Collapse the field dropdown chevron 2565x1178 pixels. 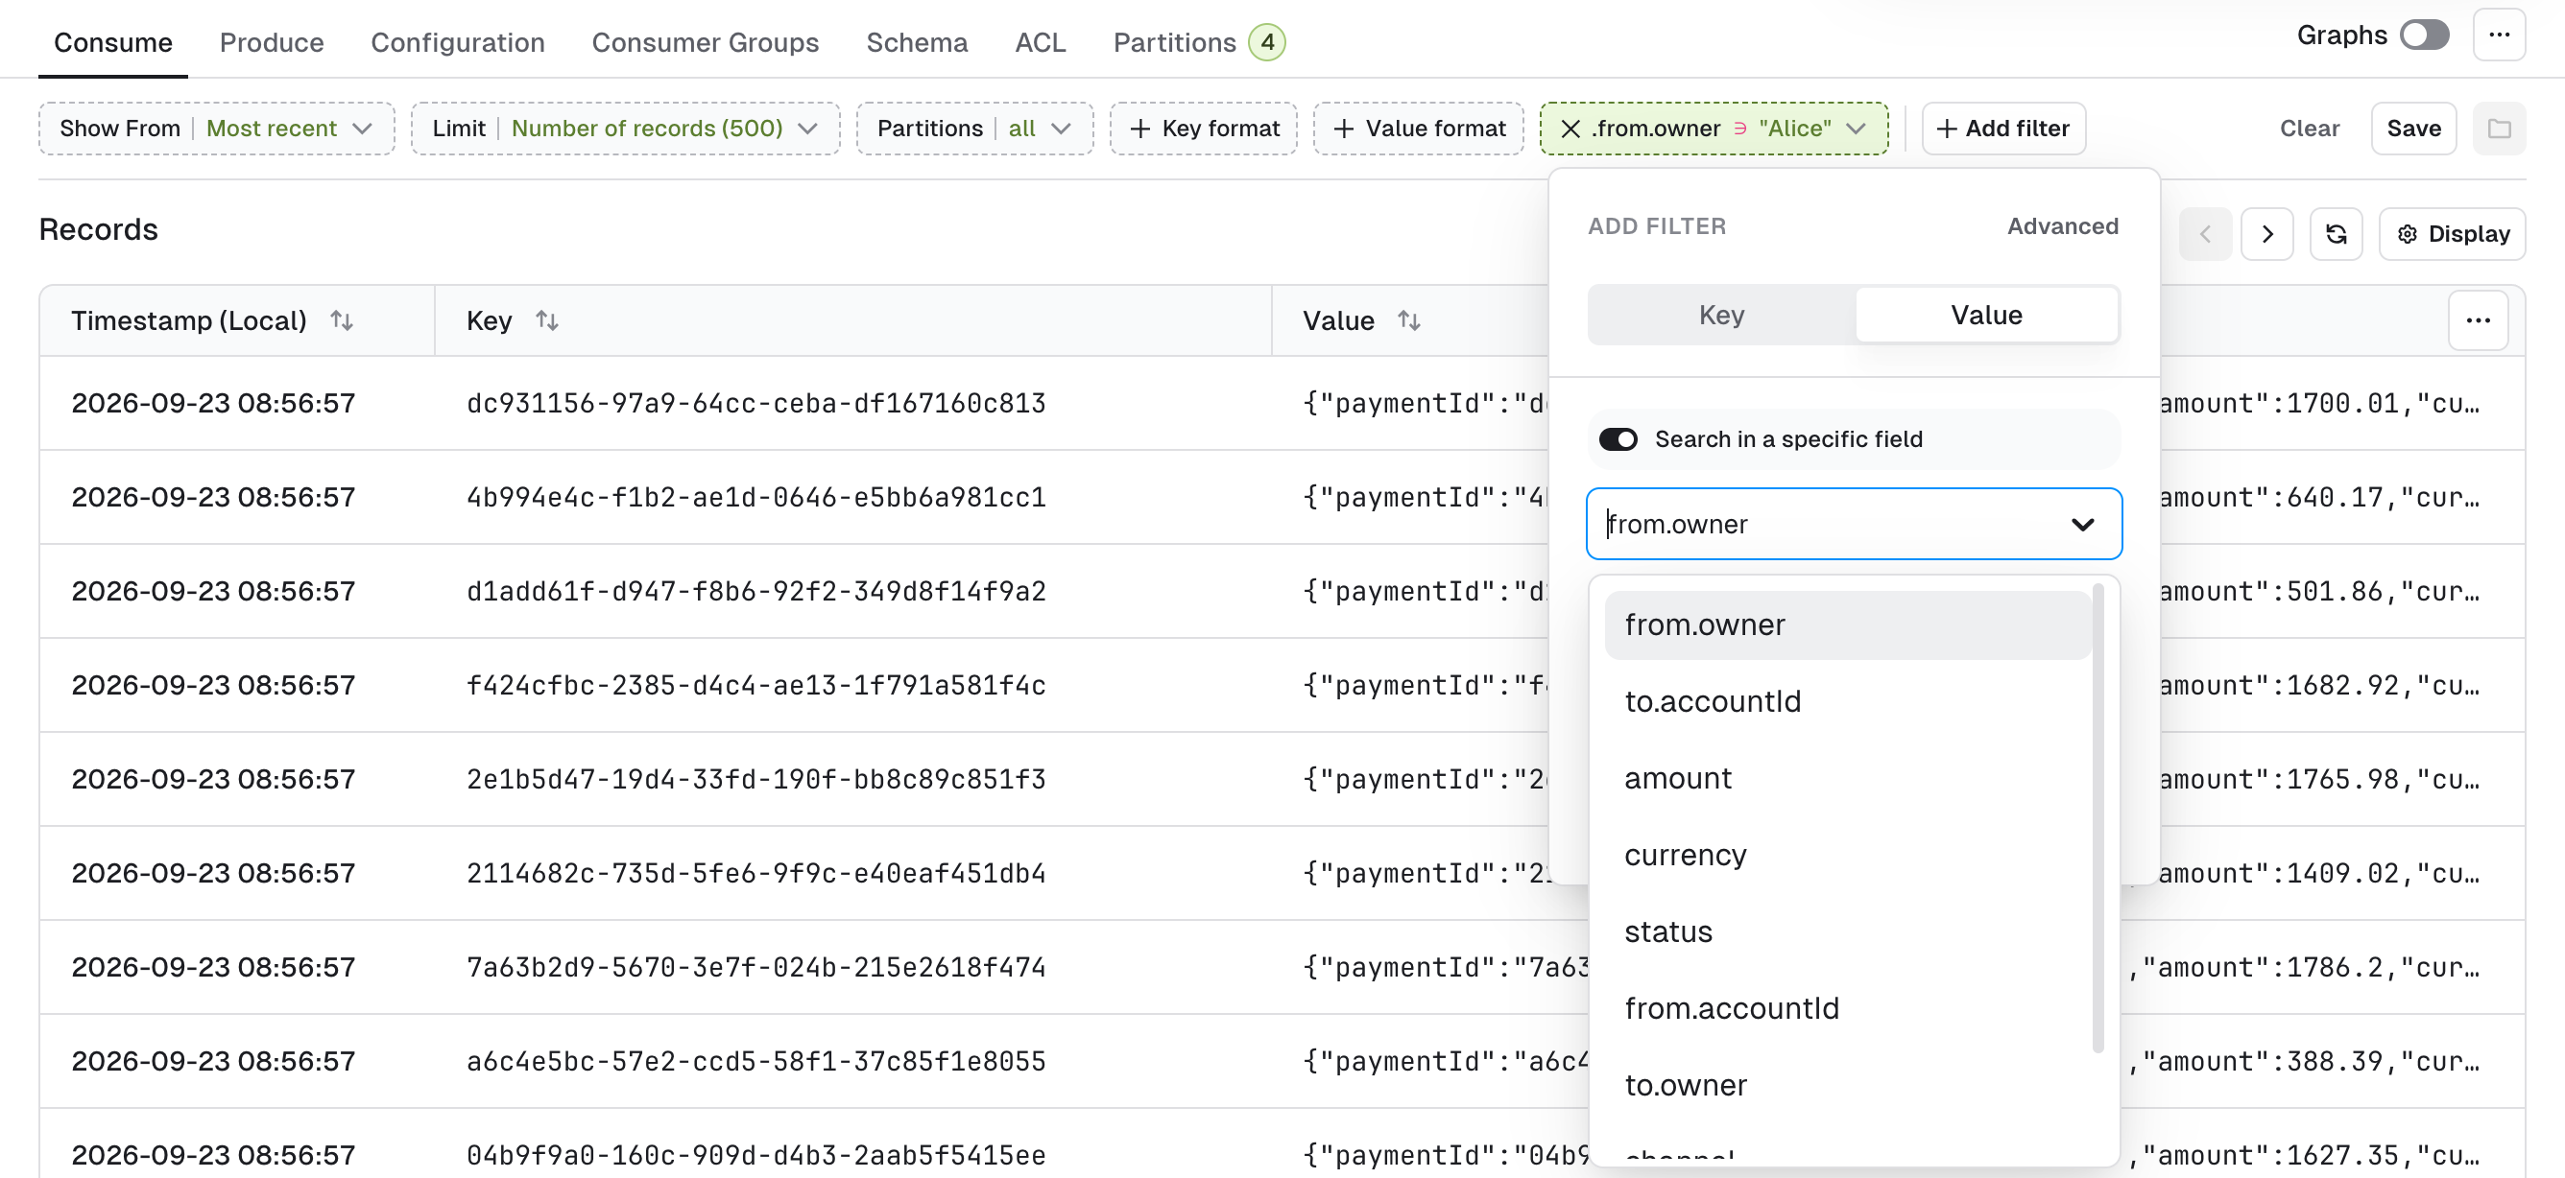pyautogui.click(x=2083, y=524)
